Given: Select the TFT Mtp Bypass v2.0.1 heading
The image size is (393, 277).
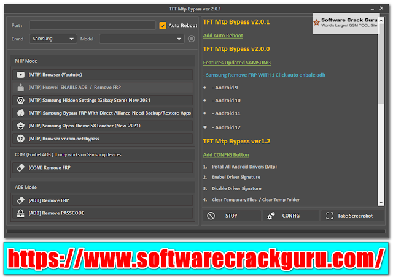Looking at the screenshot, I should pos(236,22).
